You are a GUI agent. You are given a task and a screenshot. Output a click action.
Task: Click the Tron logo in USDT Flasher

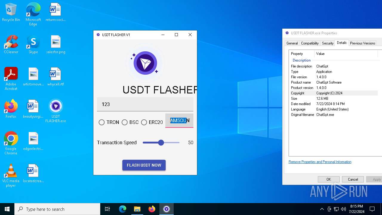145,63
